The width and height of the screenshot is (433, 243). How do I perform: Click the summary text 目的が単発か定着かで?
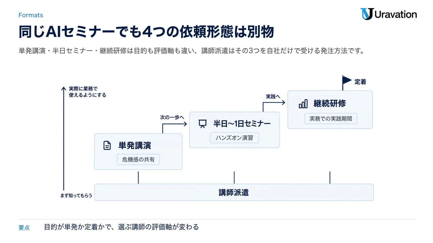122,227
